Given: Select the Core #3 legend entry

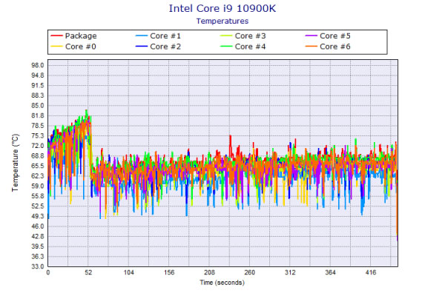Looking at the screenshot, I should coord(243,36).
